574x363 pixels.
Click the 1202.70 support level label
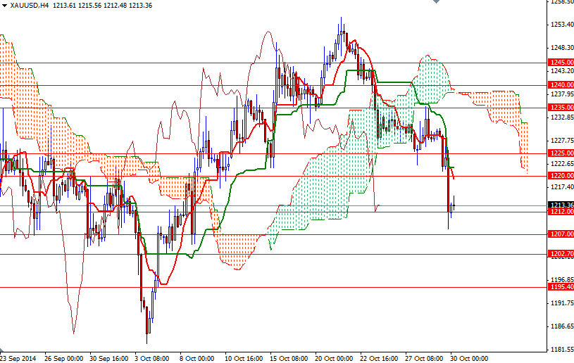[560, 253]
